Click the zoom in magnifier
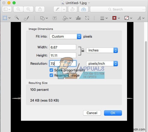Image resolution: width=148 pixels, height=132 pixels. (x=28, y=9)
